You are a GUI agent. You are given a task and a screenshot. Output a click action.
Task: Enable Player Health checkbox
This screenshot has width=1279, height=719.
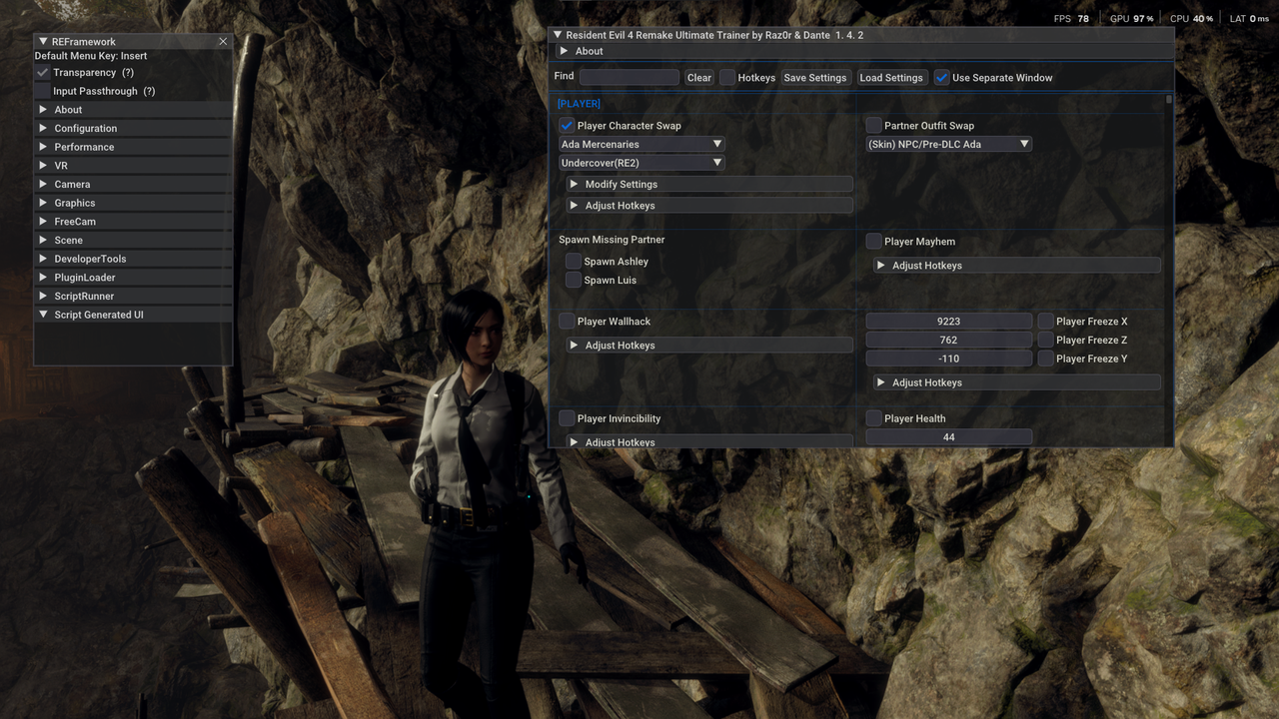(874, 418)
